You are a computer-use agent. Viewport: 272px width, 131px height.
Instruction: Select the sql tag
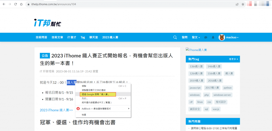[206, 109]
